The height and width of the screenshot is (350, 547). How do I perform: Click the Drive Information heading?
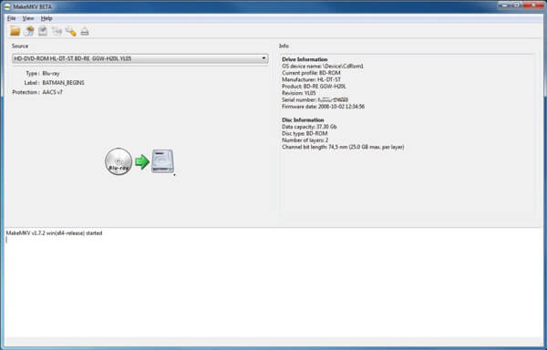pos(304,59)
